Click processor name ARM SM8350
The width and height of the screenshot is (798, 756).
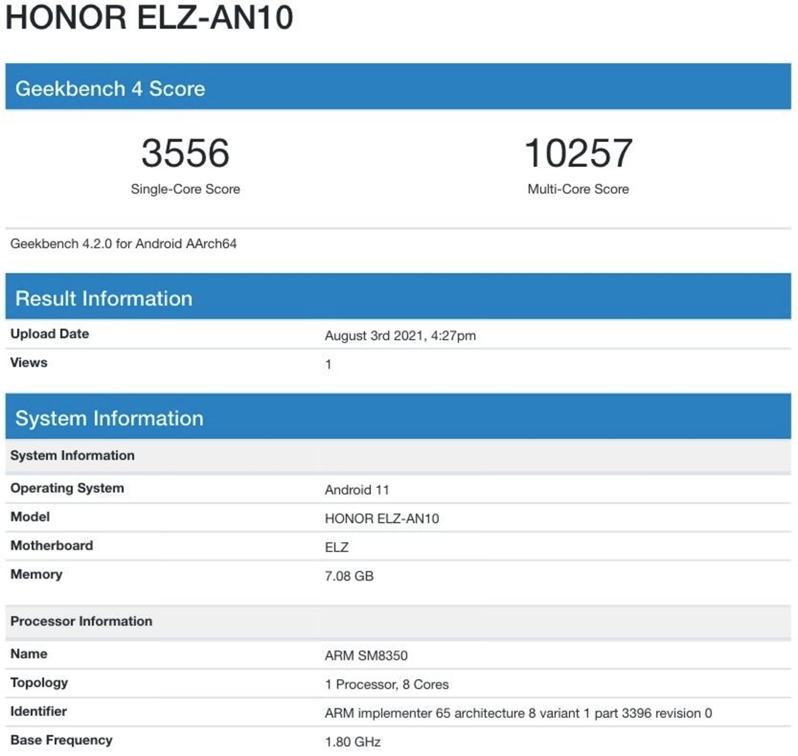point(366,656)
